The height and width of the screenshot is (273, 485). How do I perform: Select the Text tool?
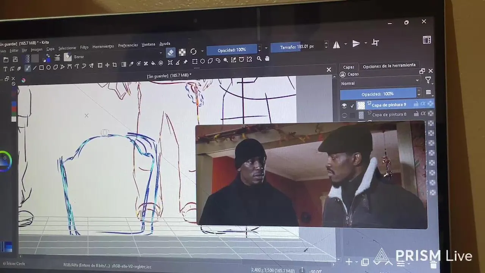(x=5, y=69)
